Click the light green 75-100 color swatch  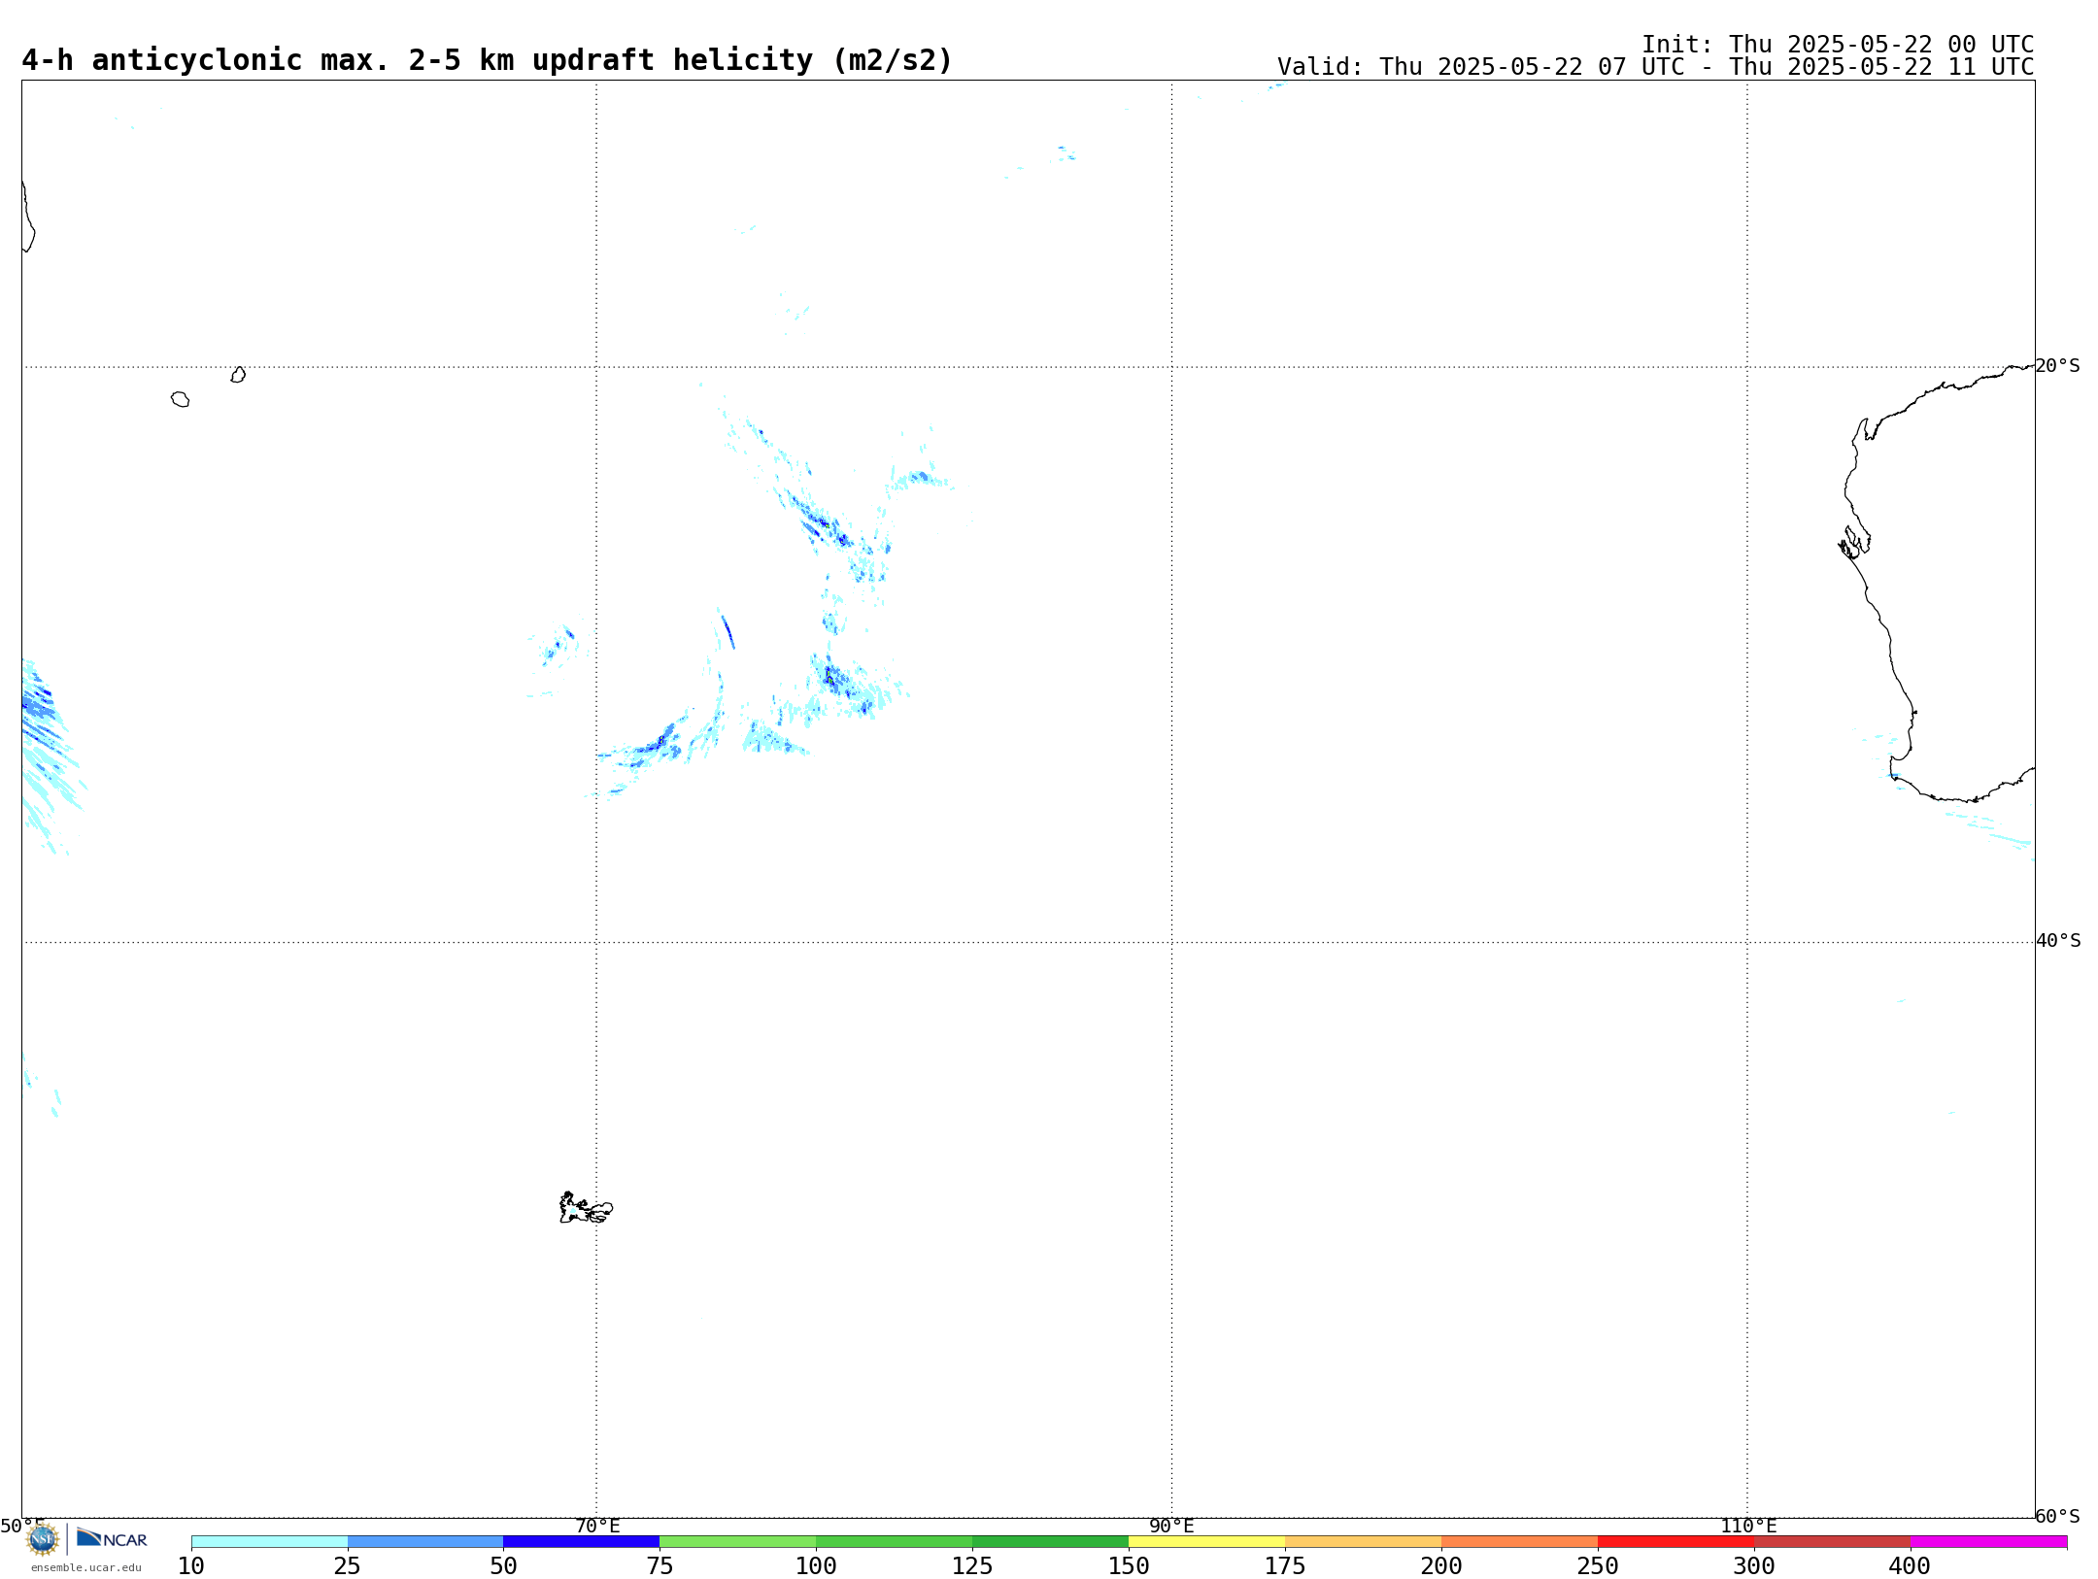click(738, 1542)
